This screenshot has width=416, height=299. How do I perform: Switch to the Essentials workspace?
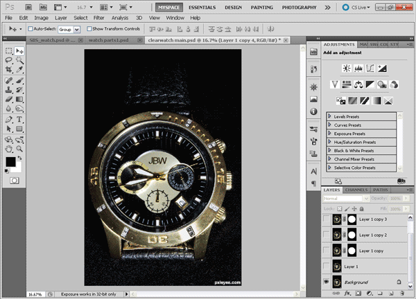(x=202, y=8)
